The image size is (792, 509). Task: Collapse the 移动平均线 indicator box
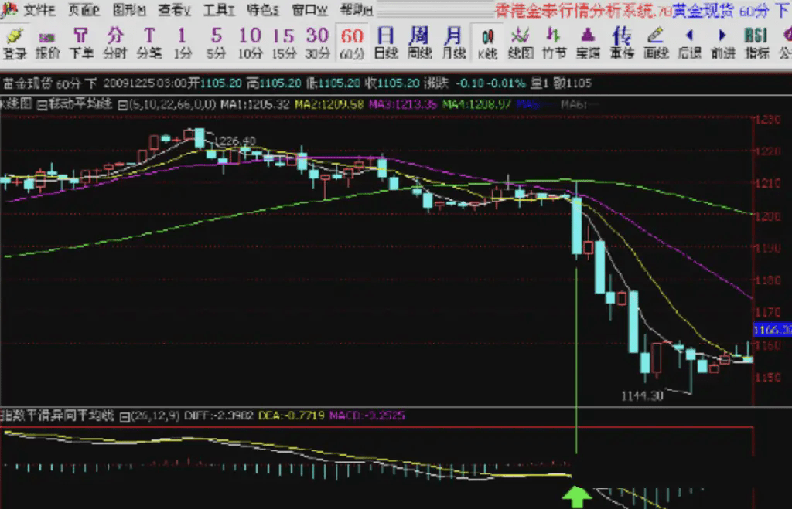43,105
